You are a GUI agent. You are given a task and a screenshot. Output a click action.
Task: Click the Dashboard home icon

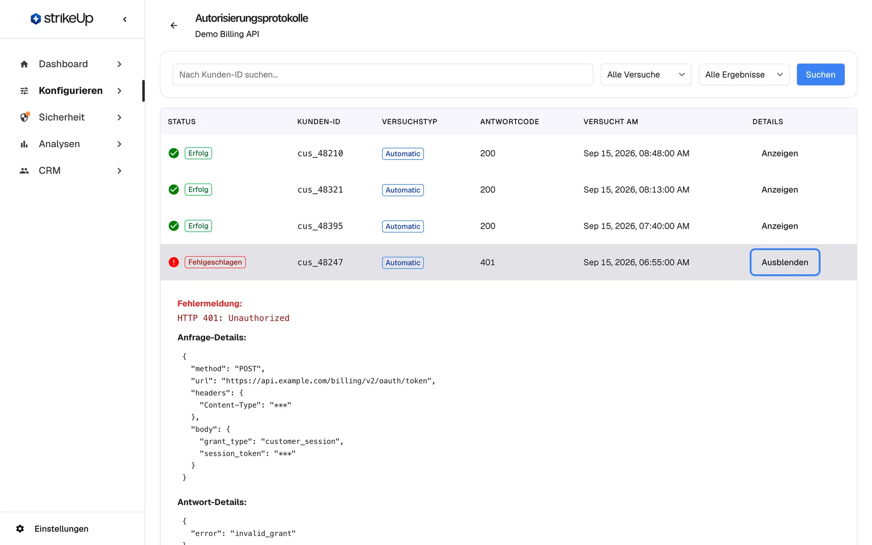coord(24,64)
